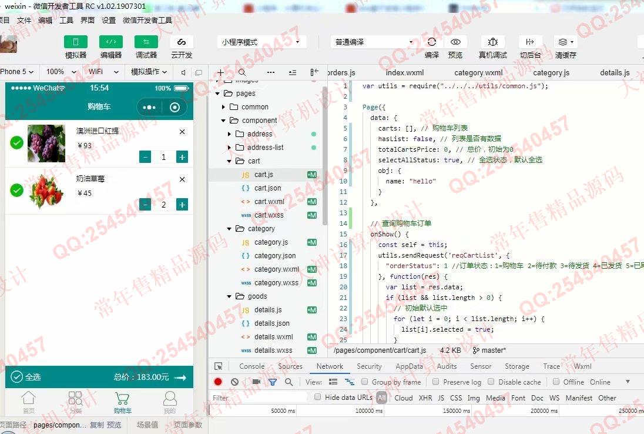The height and width of the screenshot is (434, 644).
Task: Open the 文件 menu
Action: click(x=24, y=20)
